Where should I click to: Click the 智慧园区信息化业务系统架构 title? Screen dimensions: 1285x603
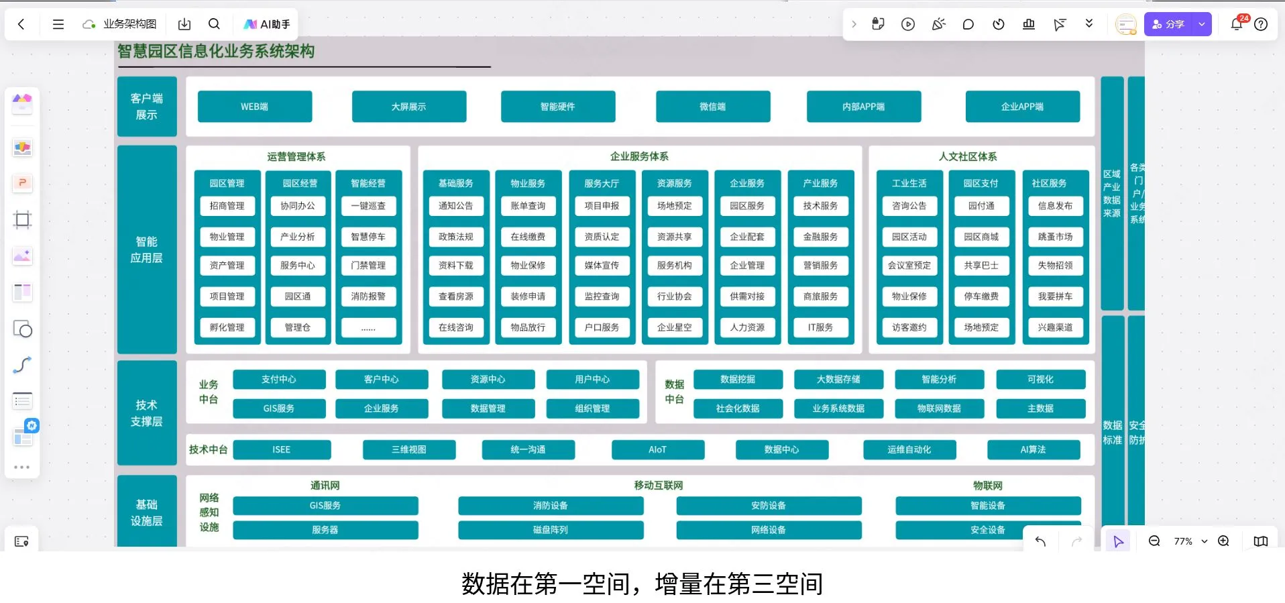tap(216, 52)
